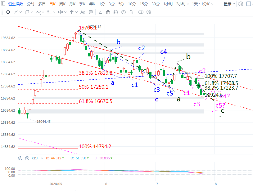Select the price range measure tool
253x191 pixels.
click(61, 12)
